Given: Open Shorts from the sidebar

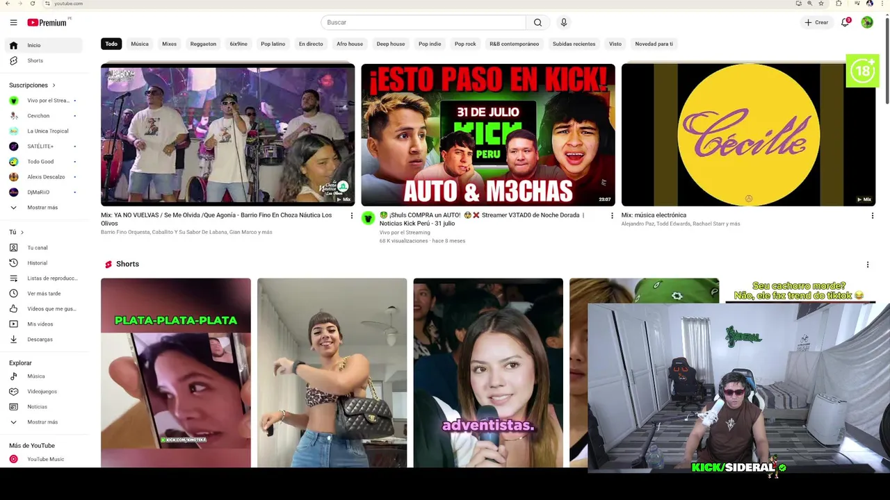Looking at the screenshot, I should coord(43,60).
